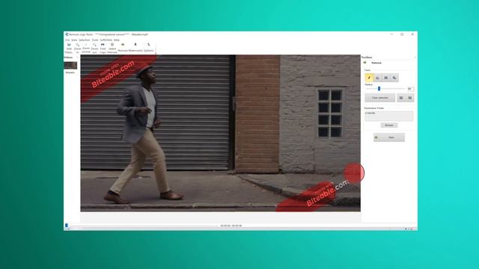Click the Start button

point(389,137)
